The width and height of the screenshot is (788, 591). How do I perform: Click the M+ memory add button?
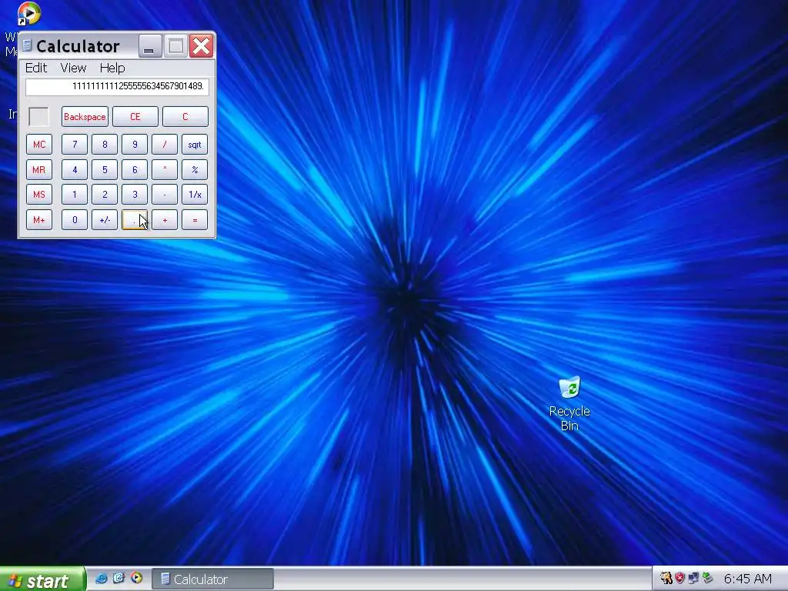coord(39,219)
